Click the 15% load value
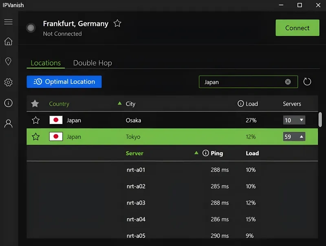Image resolution: width=326 pixels, height=246 pixels. click(251, 219)
